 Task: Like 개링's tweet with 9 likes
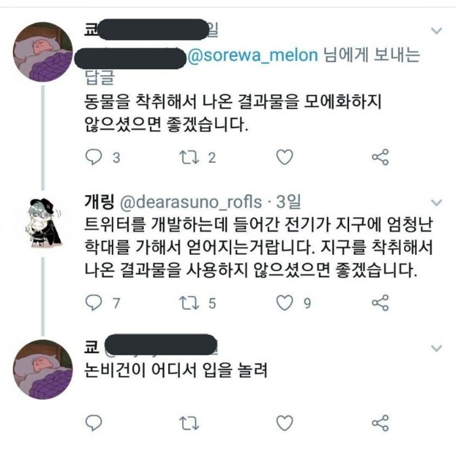(285, 303)
